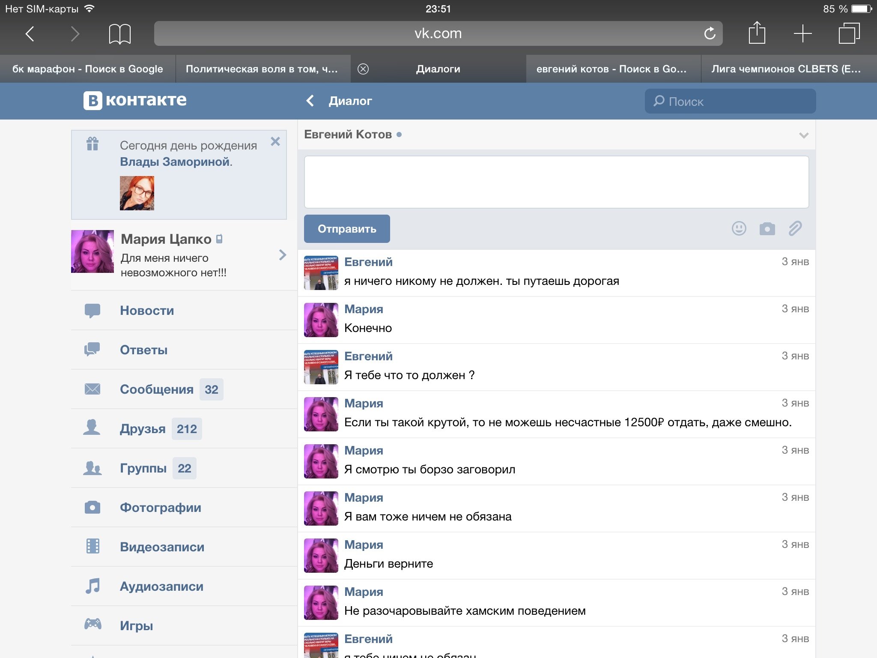This screenshot has height=658, width=877.
Task: Dismiss the birthday notification
Action: tap(275, 141)
